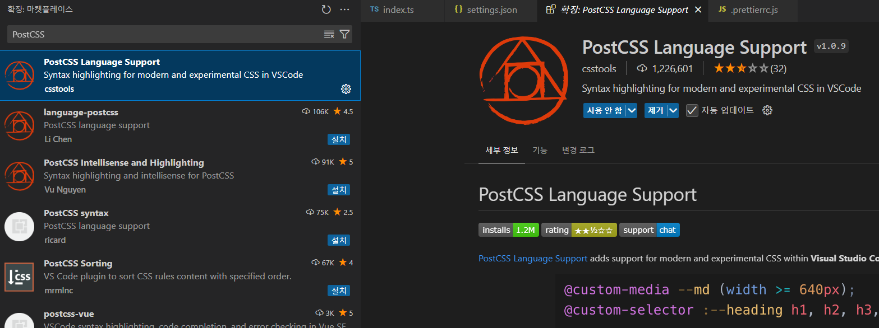879x328 pixels.
Task: Close the PostCSS Language Support tab
Action: pyautogui.click(x=698, y=10)
